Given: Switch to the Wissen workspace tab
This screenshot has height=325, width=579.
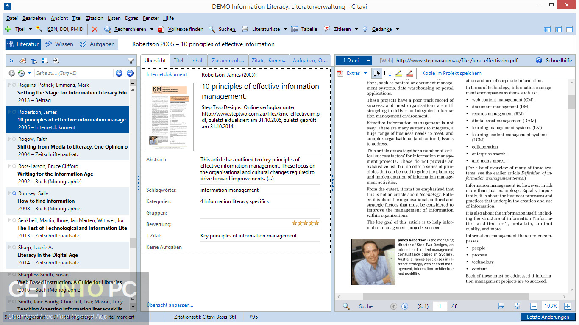Looking at the screenshot, I should (x=59, y=44).
